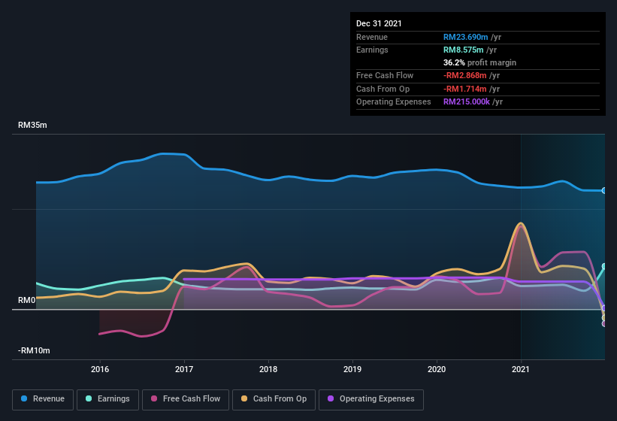Click the RM35m y-axis label
The width and height of the screenshot is (617, 421).
coord(32,126)
